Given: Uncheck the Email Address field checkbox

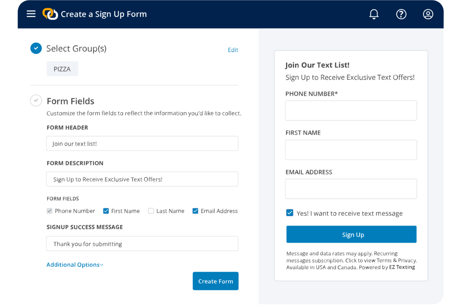Looking at the screenshot, I should pos(195,211).
